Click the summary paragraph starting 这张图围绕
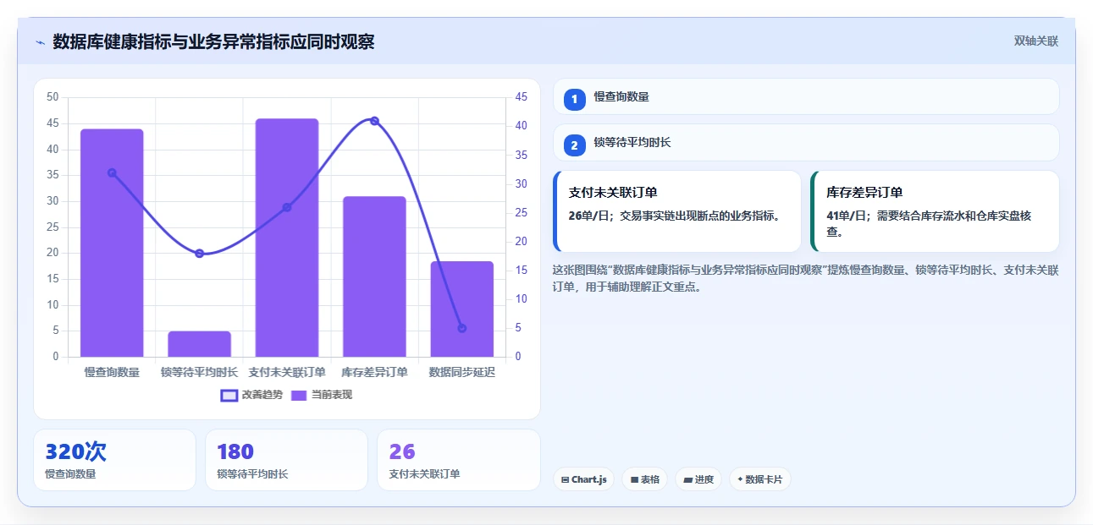 [x=805, y=278]
